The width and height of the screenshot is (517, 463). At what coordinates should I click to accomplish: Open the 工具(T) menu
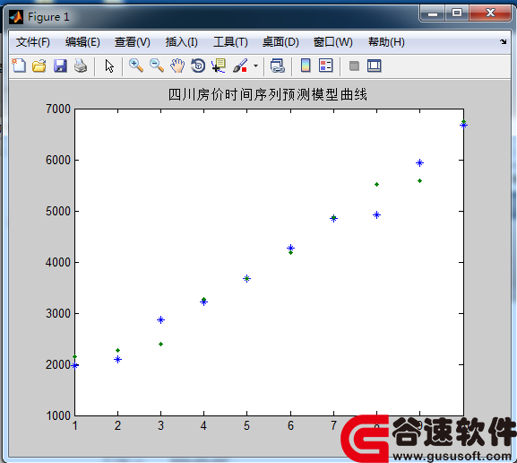pos(230,42)
